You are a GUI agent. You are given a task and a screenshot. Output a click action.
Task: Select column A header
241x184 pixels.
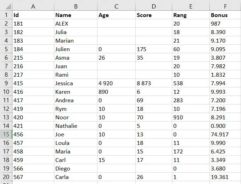[33, 6]
